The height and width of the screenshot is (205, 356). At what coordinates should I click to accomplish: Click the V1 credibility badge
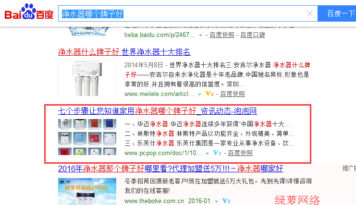tap(217, 153)
